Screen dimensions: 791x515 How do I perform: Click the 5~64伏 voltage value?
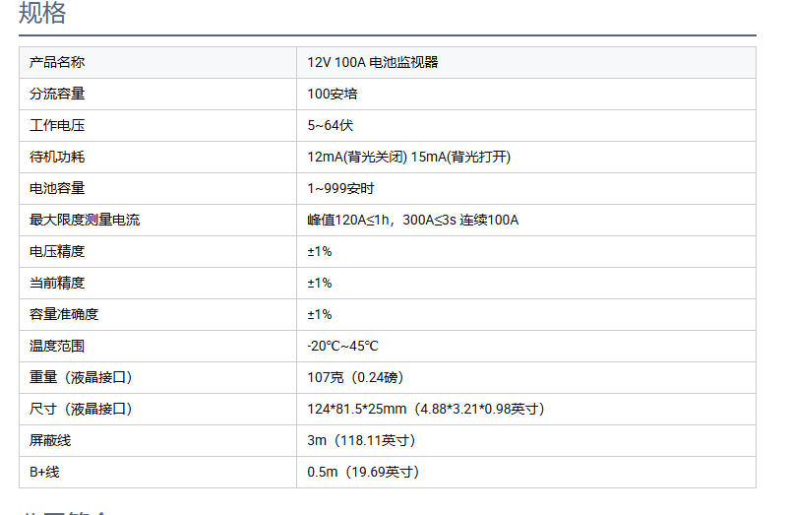tap(330, 125)
